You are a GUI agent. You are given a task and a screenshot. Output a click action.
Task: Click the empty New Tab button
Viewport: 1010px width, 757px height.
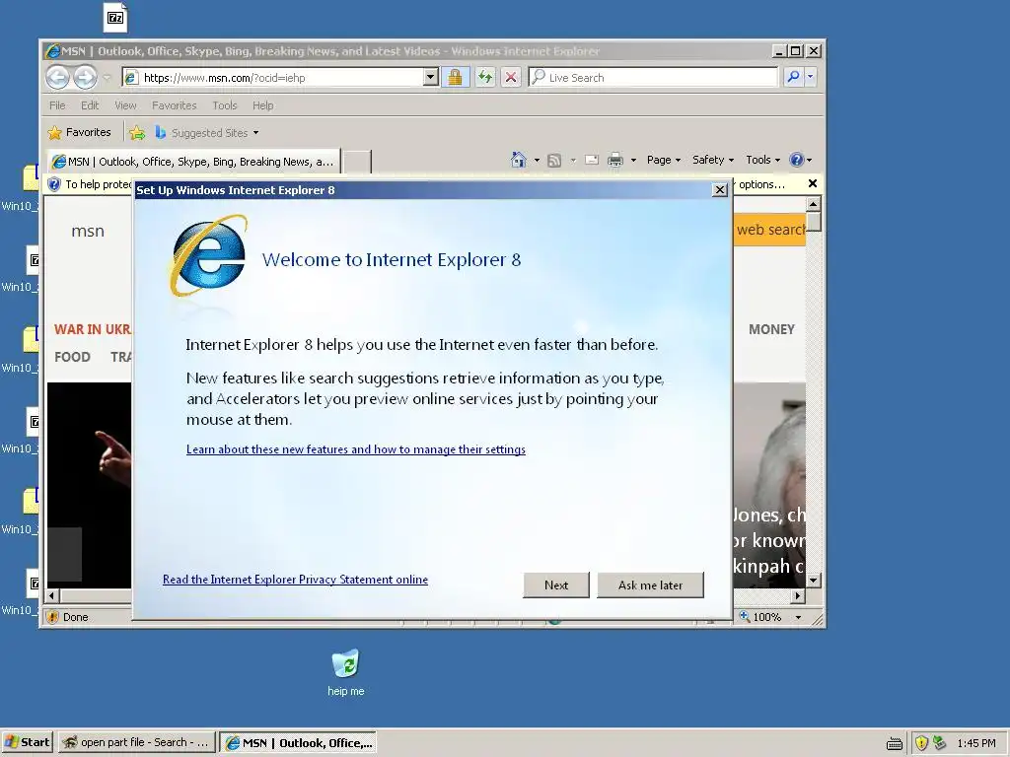click(356, 163)
